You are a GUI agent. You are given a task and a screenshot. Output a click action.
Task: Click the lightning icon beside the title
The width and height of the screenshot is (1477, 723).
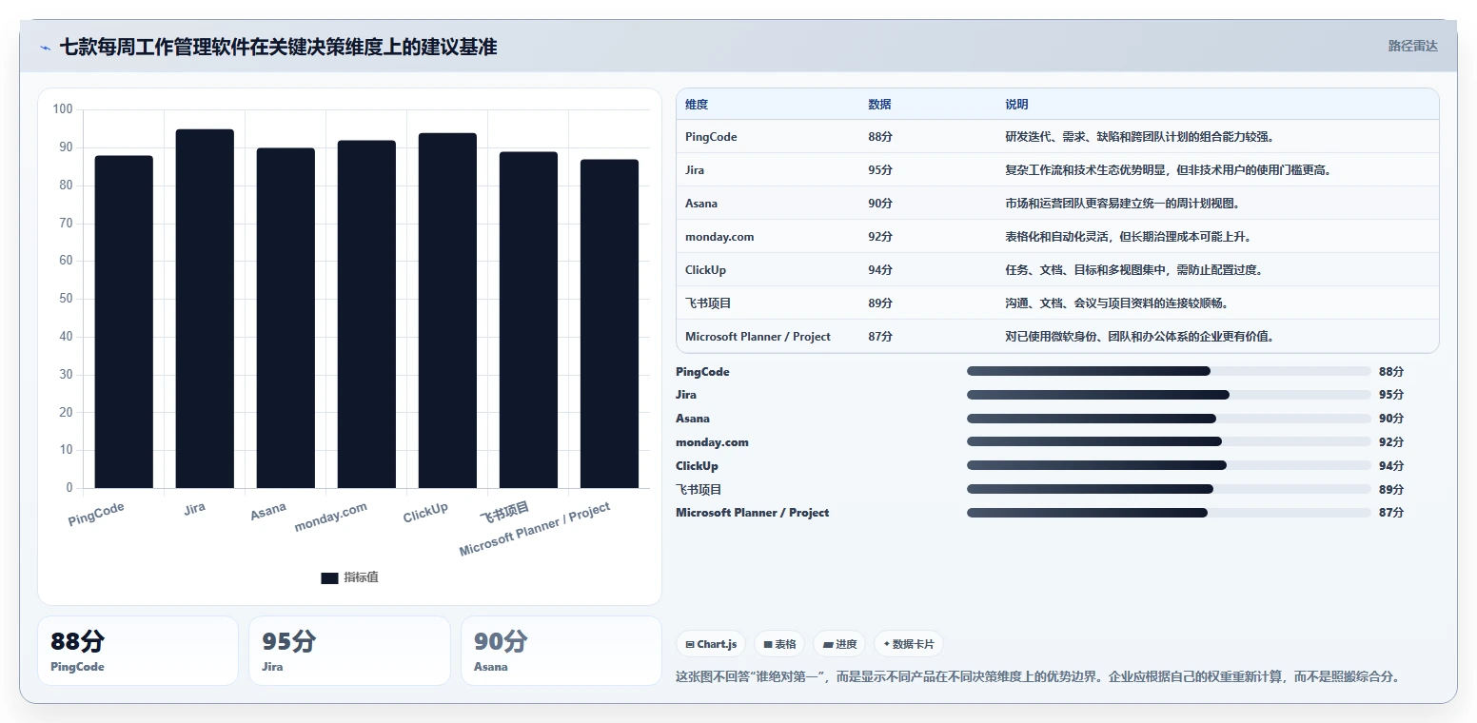[45, 48]
